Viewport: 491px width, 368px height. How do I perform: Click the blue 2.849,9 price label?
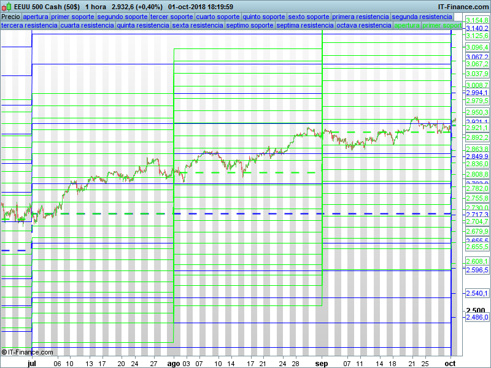tap(477, 156)
